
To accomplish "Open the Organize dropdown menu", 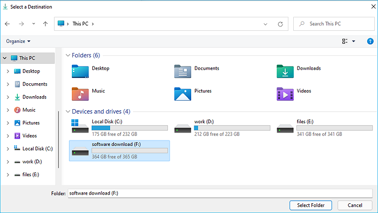I will pyautogui.click(x=18, y=41).
